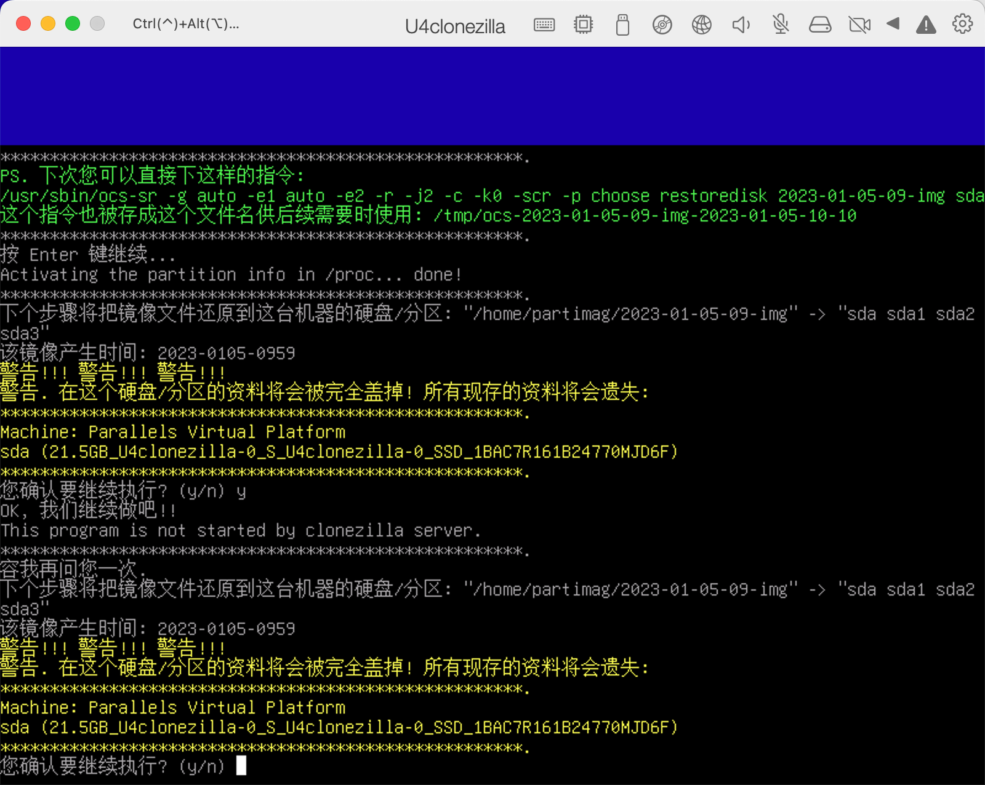Open the USB device icon
The height and width of the screenshot is (785, 985).
coord(622,25)
